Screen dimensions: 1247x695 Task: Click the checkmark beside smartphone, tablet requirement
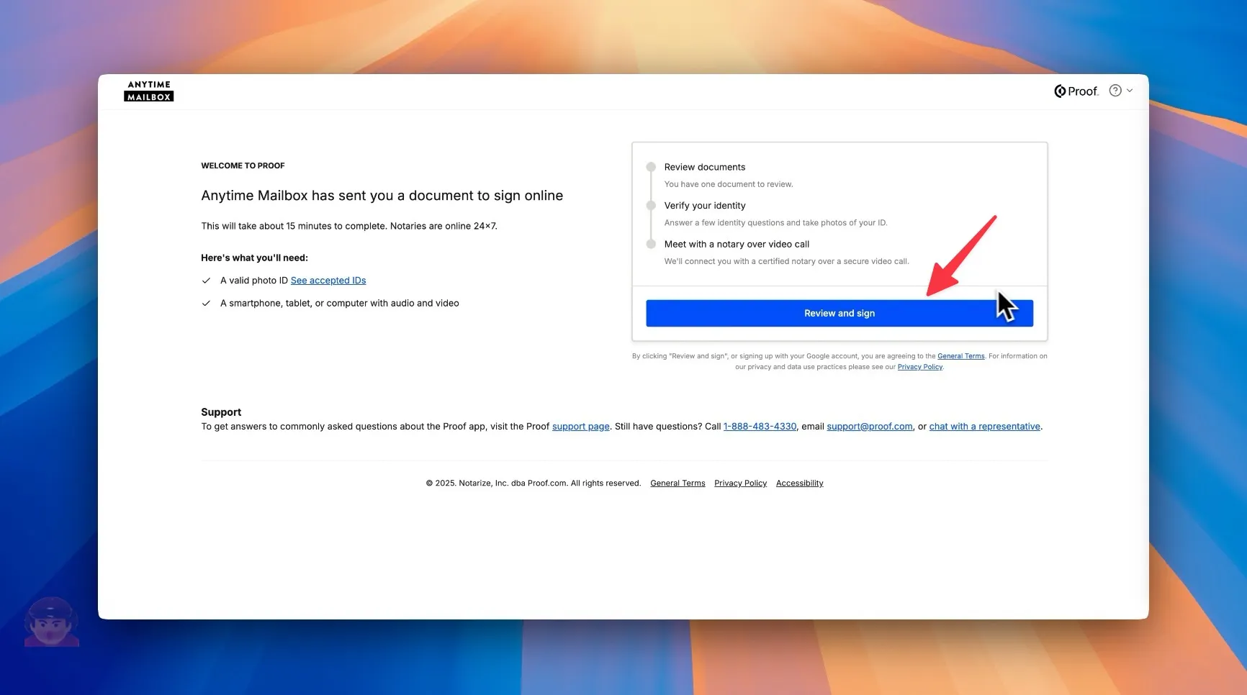click(x=206, y=304)
